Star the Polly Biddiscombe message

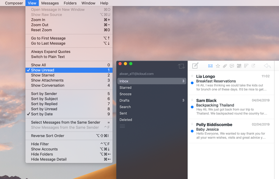[192, 124]
